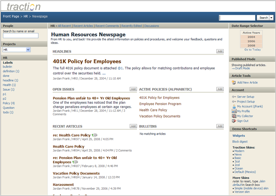Screen dimensions: 276x196
Task: Click the Add New Article icon
Action: coord(234,83)
